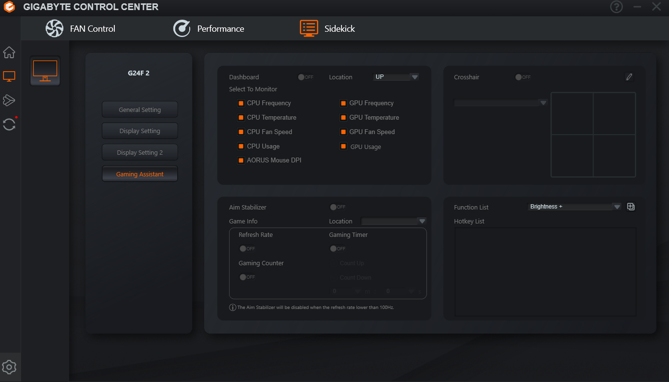This screenshot has width=669, height=382.
Task: Click the info icon by the Aim Stabilizer note
Action: coord(232,308)
